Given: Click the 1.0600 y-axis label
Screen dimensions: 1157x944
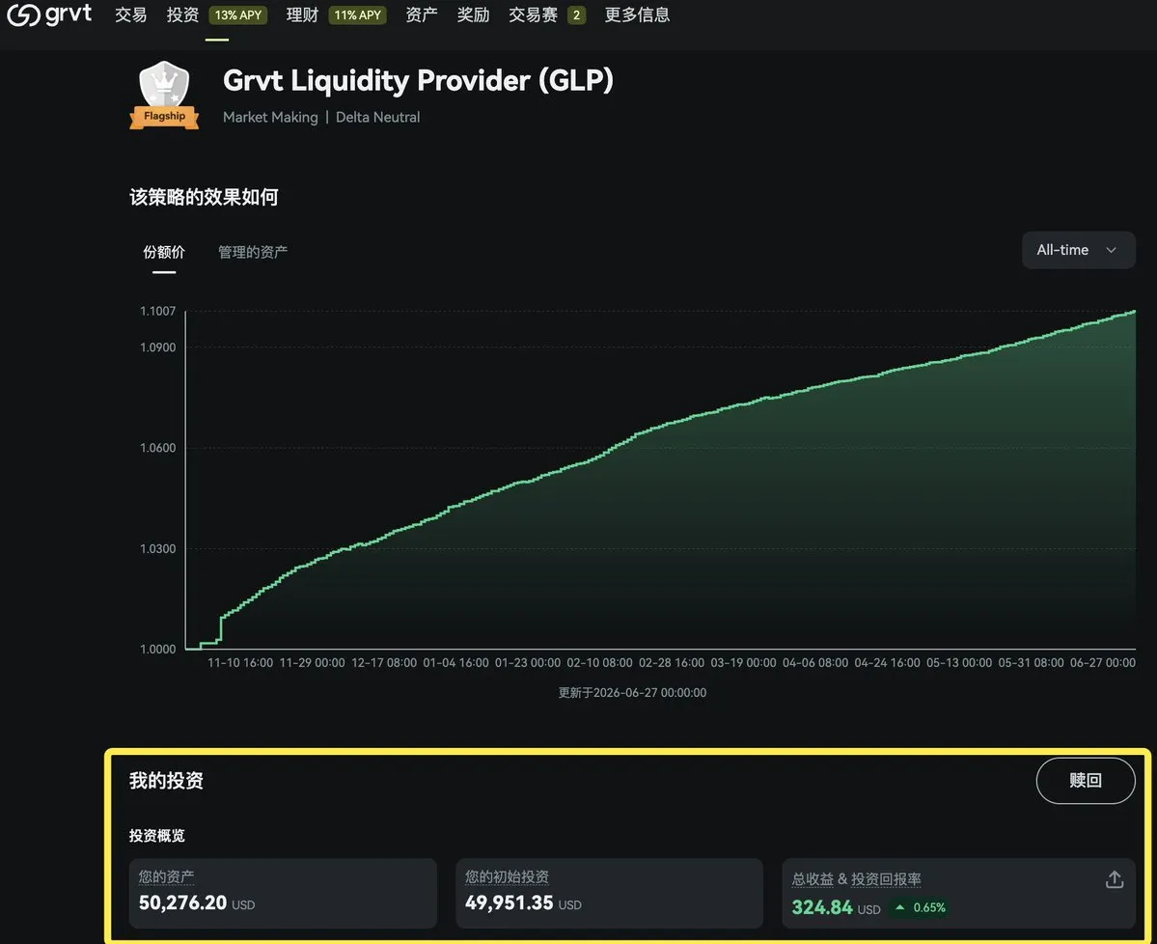Looking at the screenshot, I should (x=158, y=448).
